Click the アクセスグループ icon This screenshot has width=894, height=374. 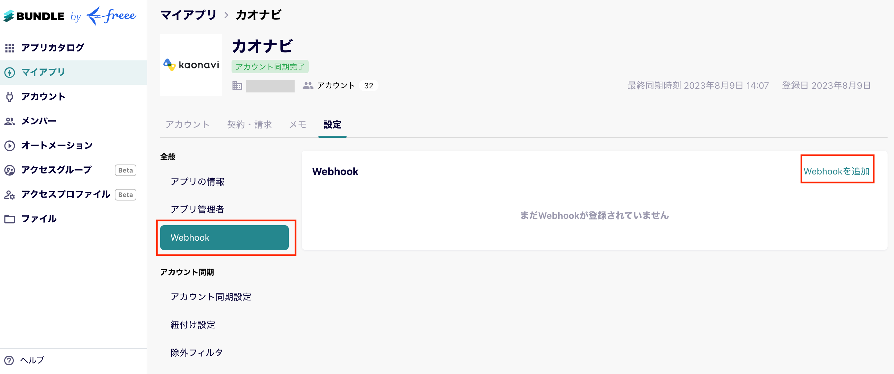click(x=10, y=170)
